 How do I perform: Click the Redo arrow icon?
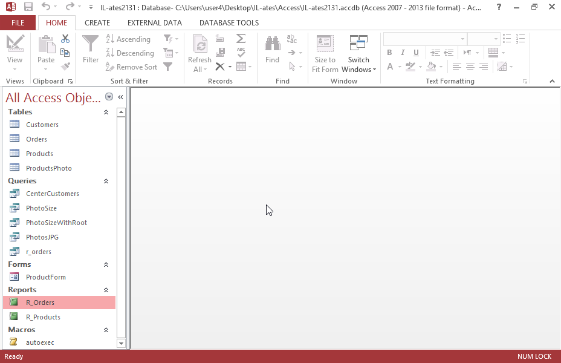pos(70,7)
